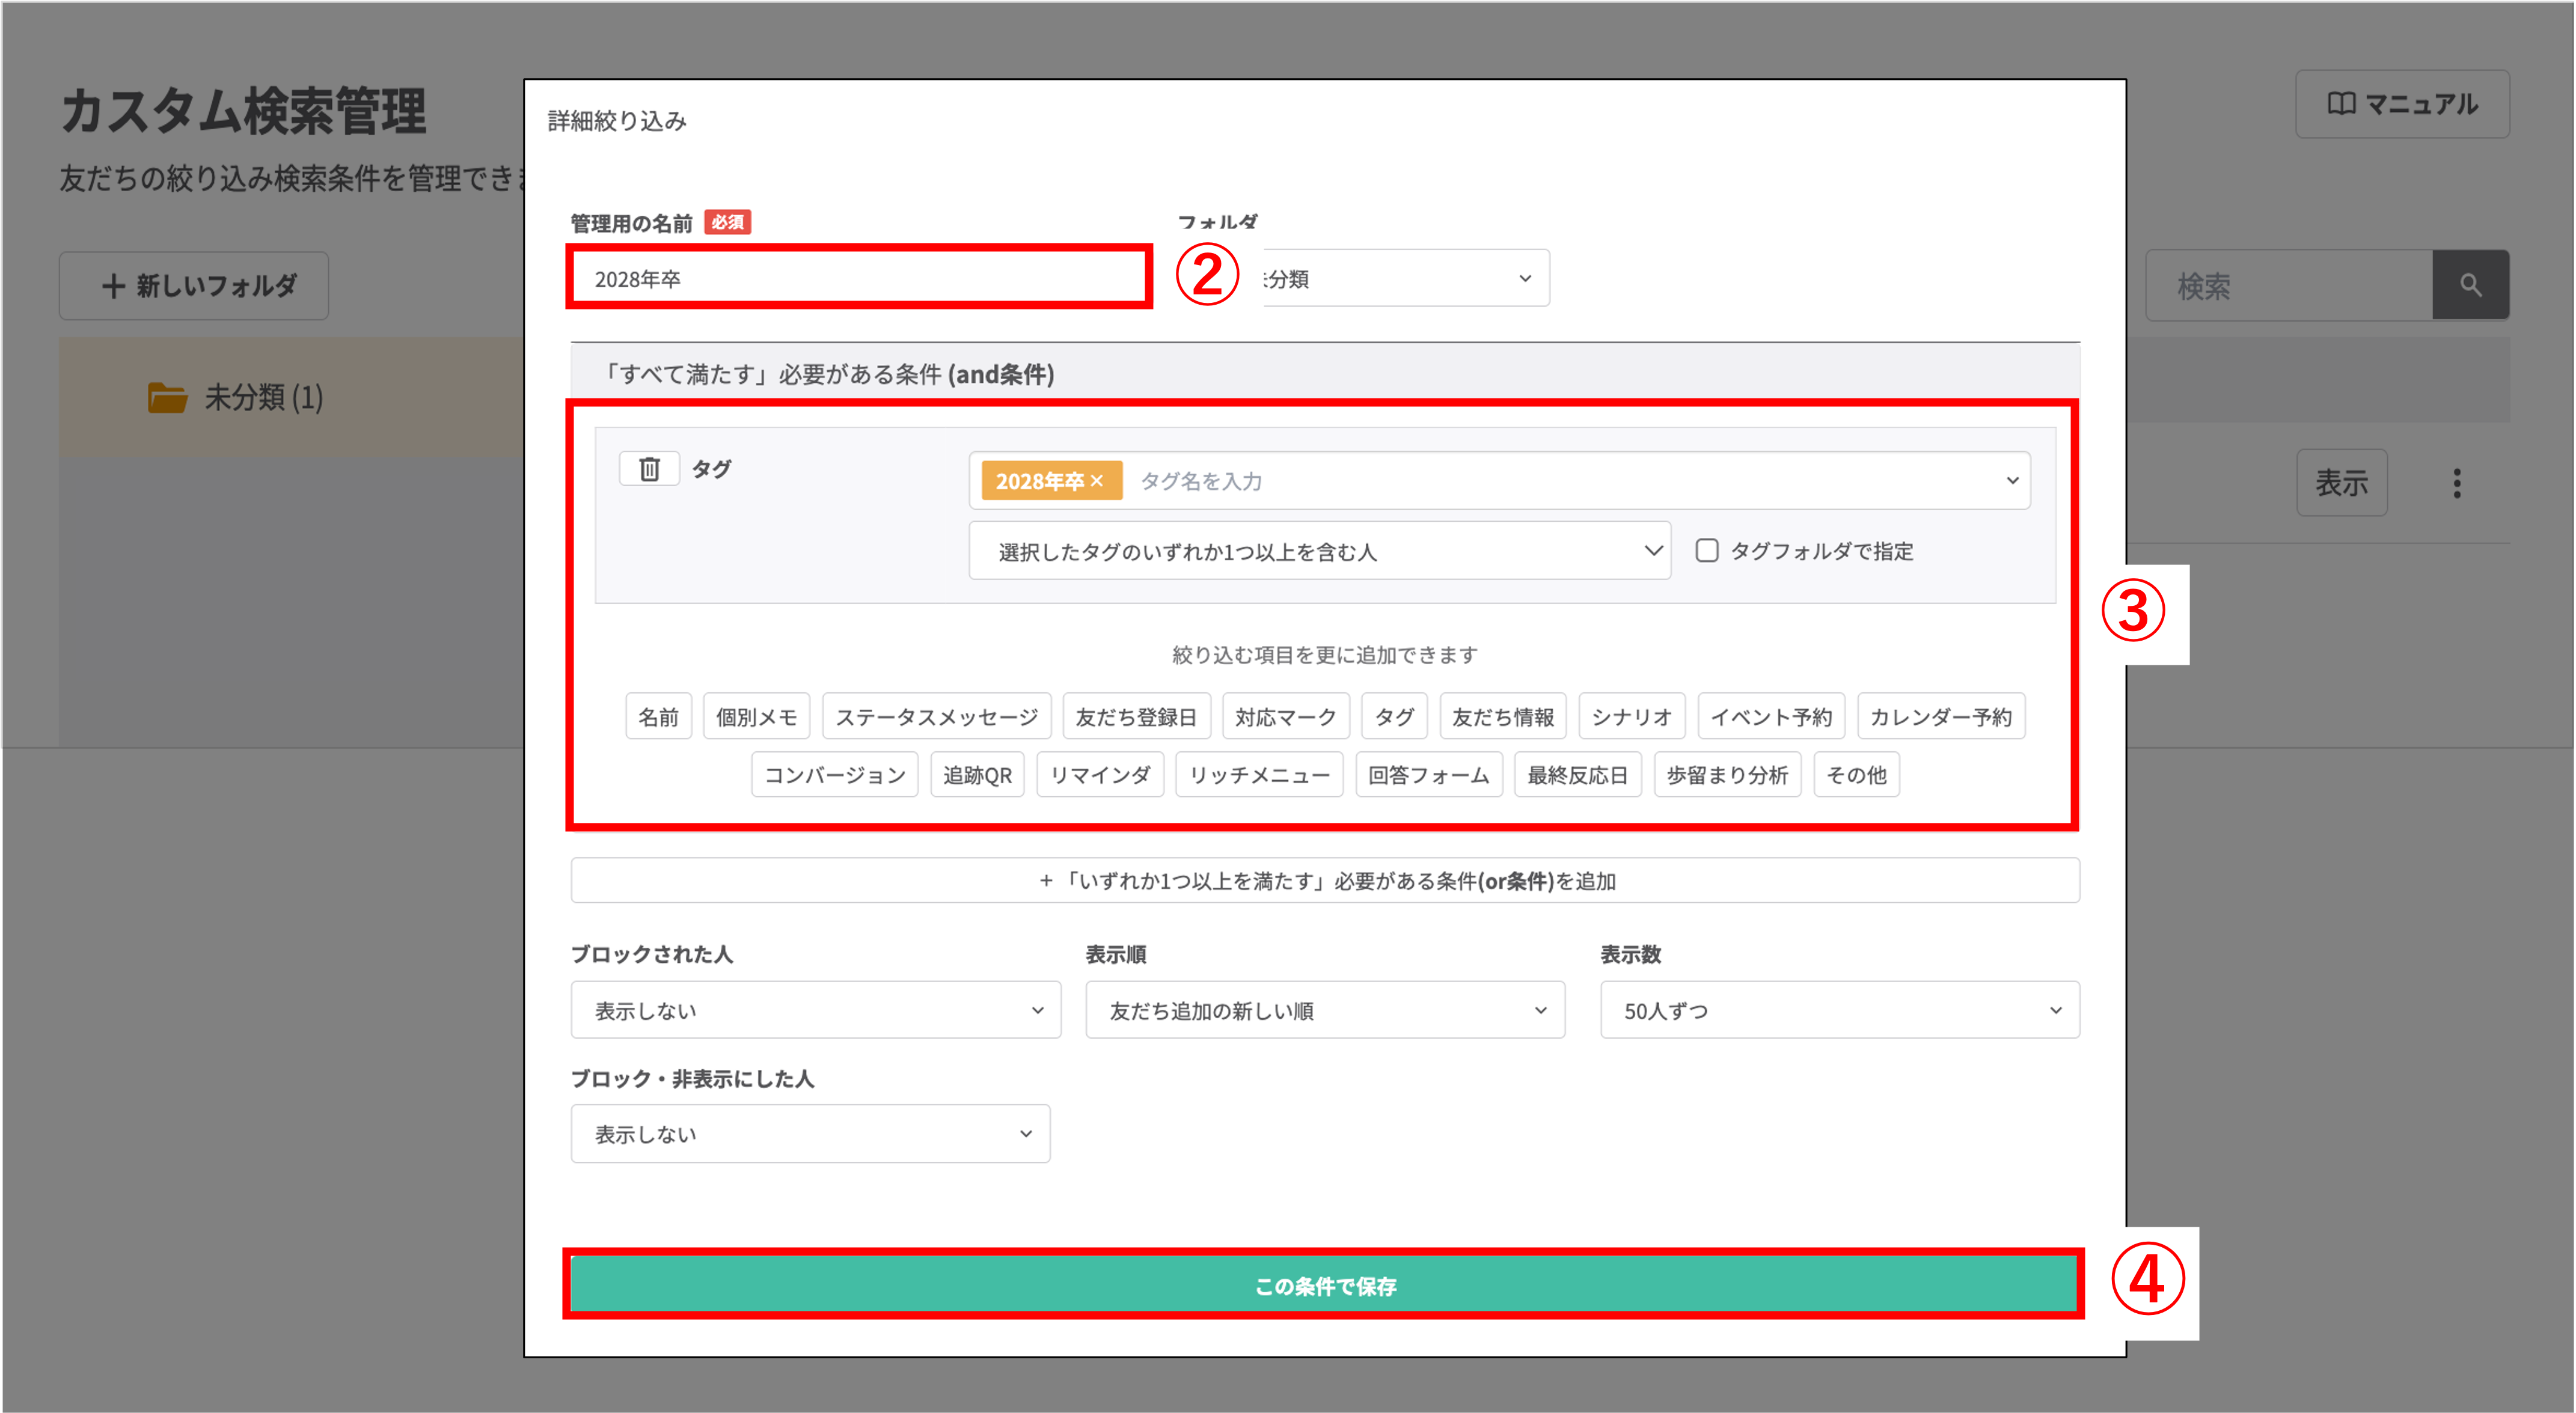Click 新しいフォルダ button
This screenshot has height=1413, width=2576.
194,286
